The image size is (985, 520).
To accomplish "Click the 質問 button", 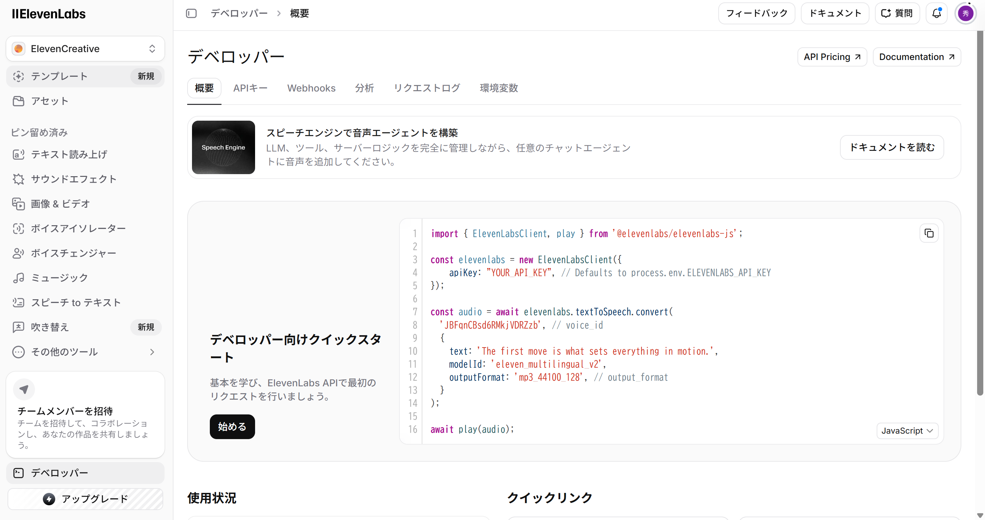I will click(897, 13).
